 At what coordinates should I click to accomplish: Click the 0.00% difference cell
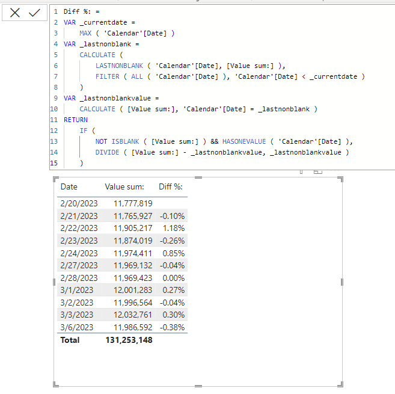174,278
